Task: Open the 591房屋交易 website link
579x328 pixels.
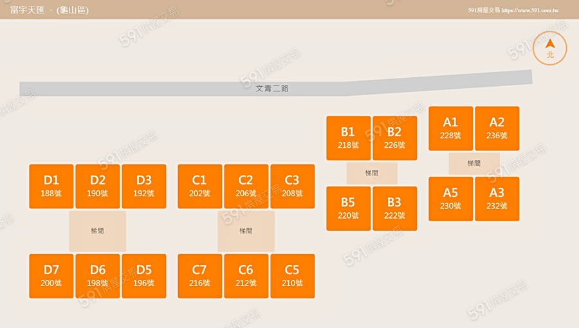Action: (x=513, y=10)
